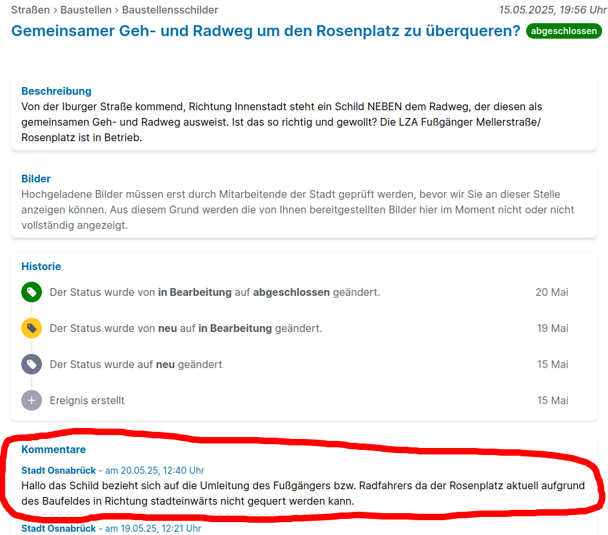Click the abgeschlossen status badge
The width and height of the screenshot is (608, 535).
[x=564, y=31]
